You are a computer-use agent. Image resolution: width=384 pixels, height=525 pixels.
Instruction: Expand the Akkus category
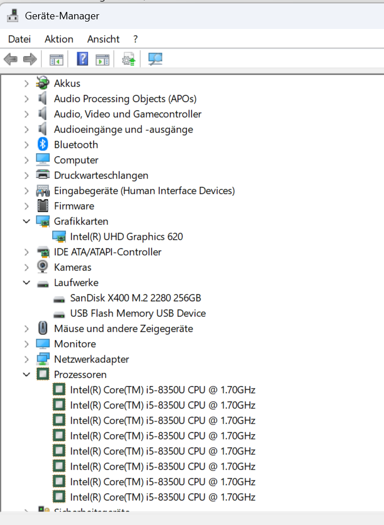(x=27, y=83)
